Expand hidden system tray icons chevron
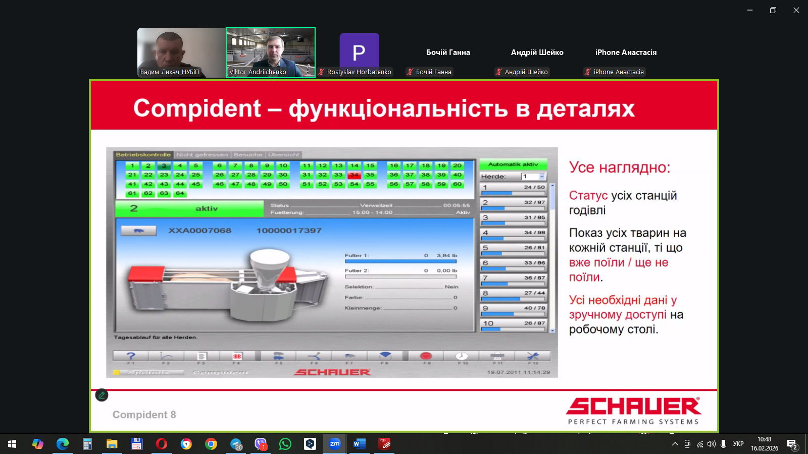Image resolution: width=808 pixels, height=454 pixels. pos(675,444)
